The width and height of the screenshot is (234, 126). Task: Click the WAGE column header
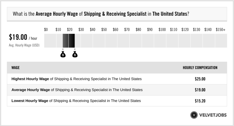pyautogui.click(x=15, y=68)
